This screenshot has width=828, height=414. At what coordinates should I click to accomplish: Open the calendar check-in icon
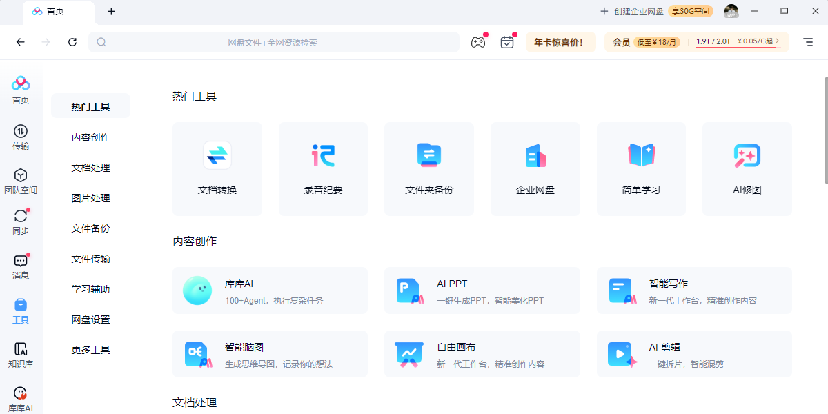coord(507,42)
